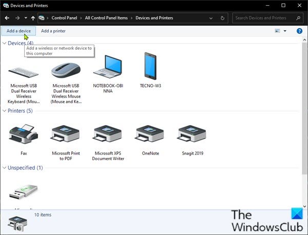The image size is (308, 235).
Task: Click the Microsoft XPS Document Writer label
Action: click(x=108, y=156)
